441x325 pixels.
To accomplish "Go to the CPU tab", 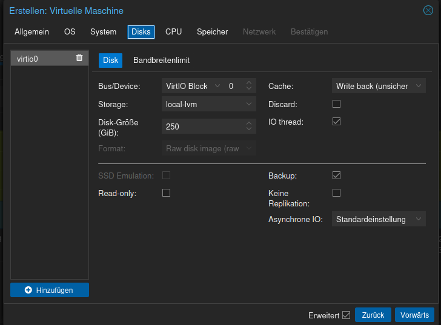I will (x=173, y=31).
